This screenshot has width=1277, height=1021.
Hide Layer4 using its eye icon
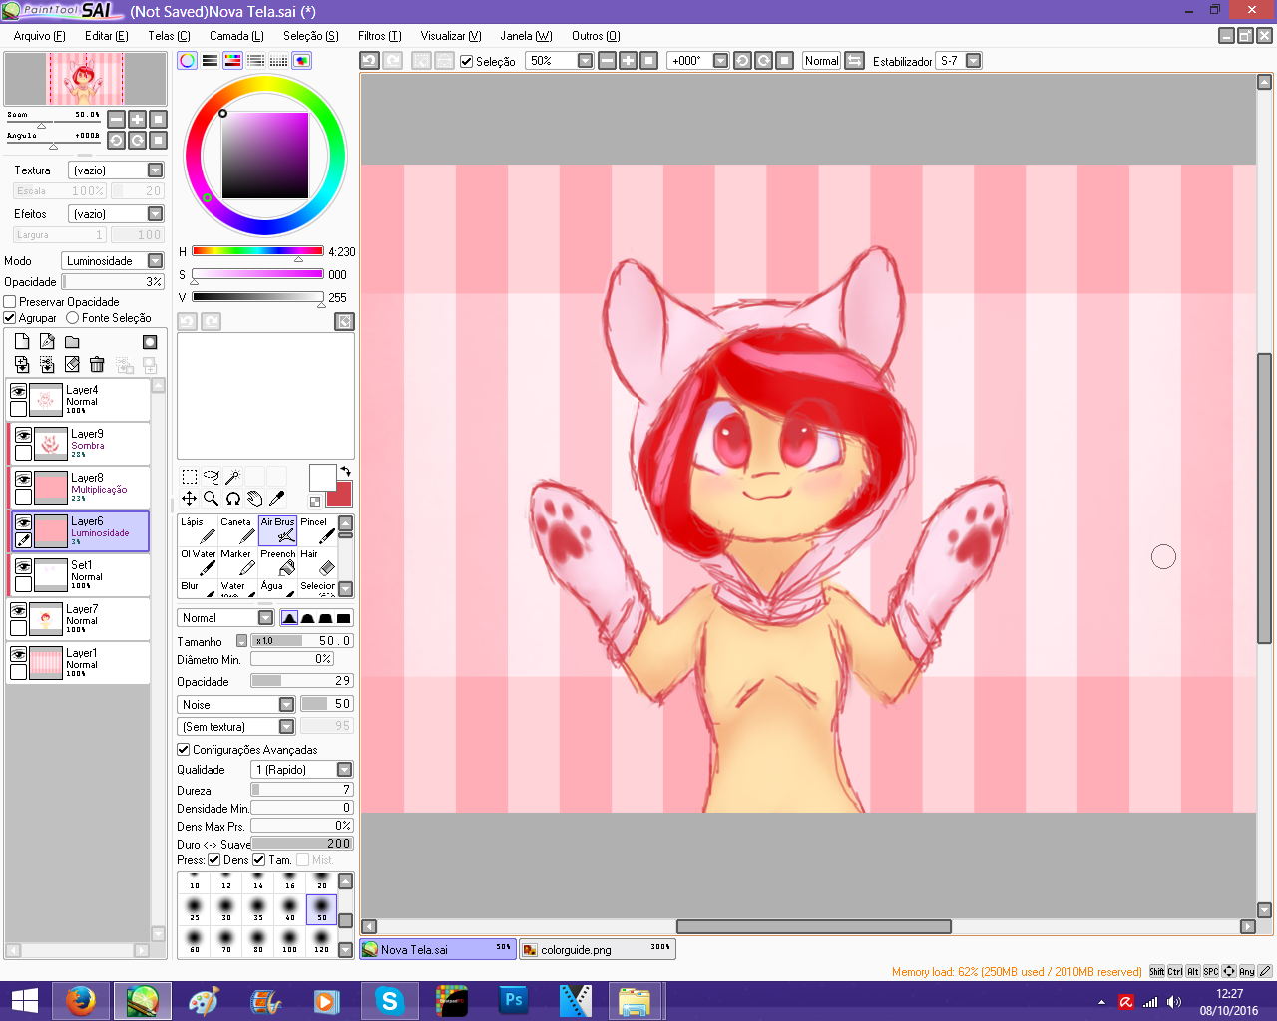[x=18, y=392]
